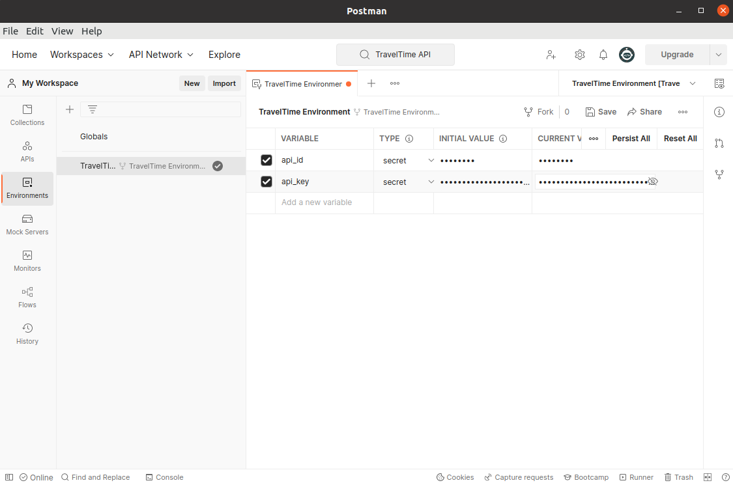Open the Mock Servers panel

tap(27, 225)
